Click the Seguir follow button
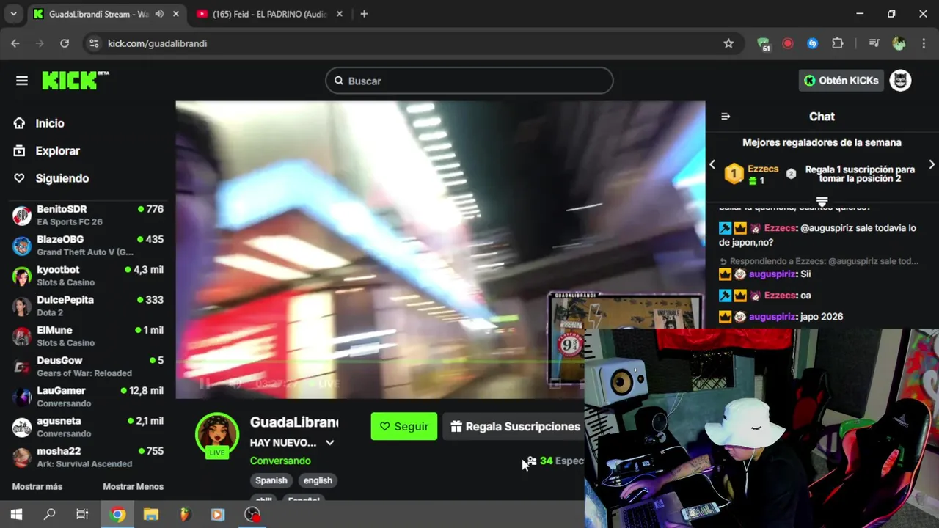Screen dimensions: 939x528 click(x=403, y=427)
